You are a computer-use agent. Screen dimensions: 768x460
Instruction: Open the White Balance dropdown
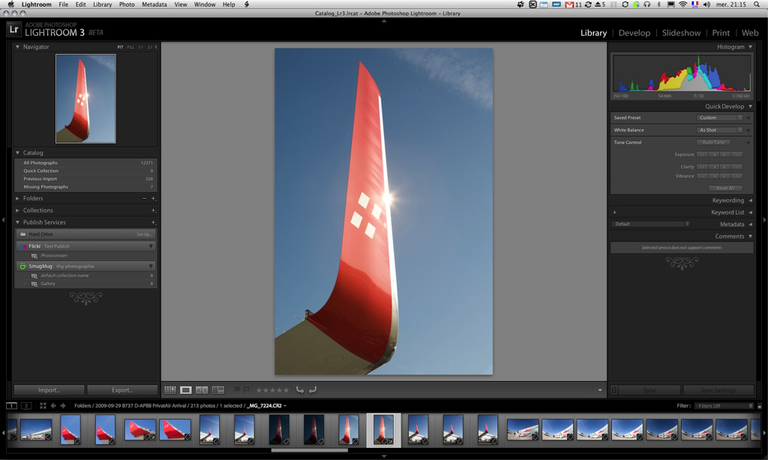[719, 131]
